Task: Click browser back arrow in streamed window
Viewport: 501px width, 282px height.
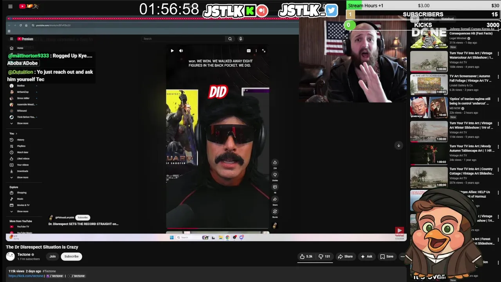Action: point(10,25)
